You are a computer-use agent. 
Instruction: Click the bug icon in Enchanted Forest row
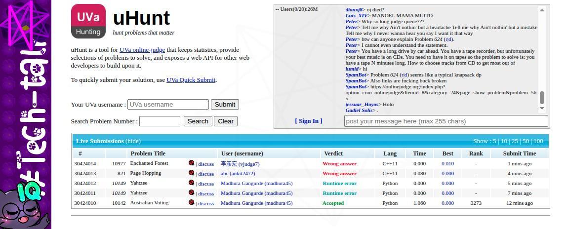click(191, 163)
